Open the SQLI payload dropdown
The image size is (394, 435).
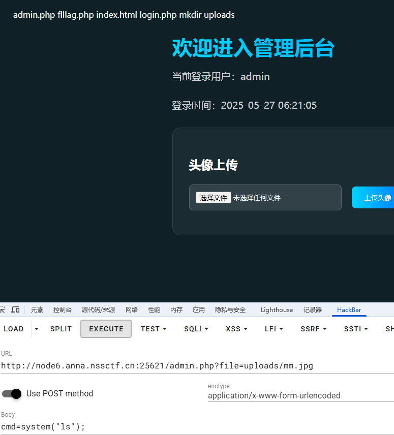click(196, 329)
